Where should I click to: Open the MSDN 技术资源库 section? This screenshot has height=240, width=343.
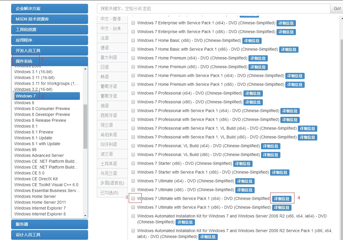coord(49,19)
